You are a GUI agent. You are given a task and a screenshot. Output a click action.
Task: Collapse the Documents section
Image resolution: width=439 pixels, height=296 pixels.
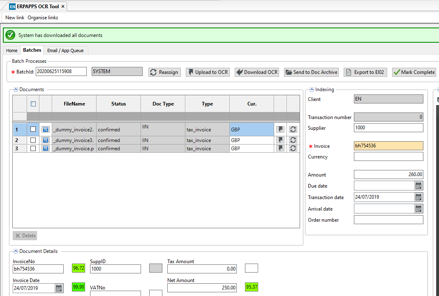[16, 89]
